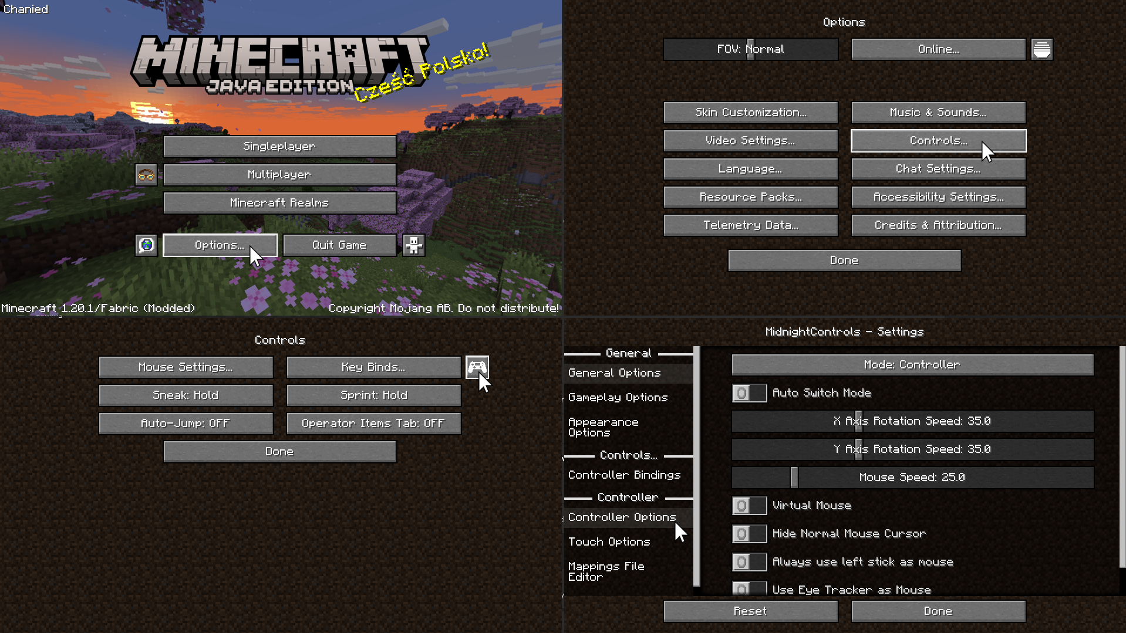Click Done in MidnightControls settings
Image resolution: width=1126 pixels, height=633 pixels.
tap(939, 611)
